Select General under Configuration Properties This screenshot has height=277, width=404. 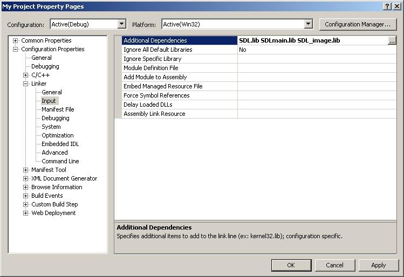41,58
